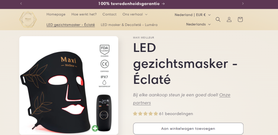Open the Nederlands language selector
The width and height of the screenshot is (278, 135).
198,24
